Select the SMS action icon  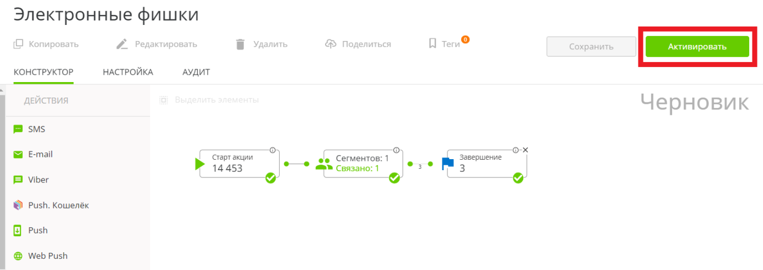[18, 129]
